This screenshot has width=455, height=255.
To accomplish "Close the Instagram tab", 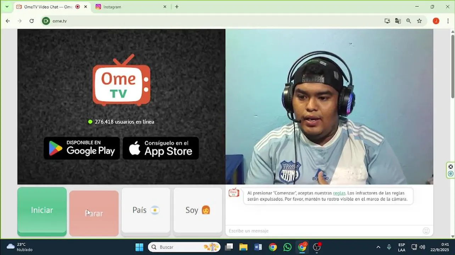I will pos(165,7).
